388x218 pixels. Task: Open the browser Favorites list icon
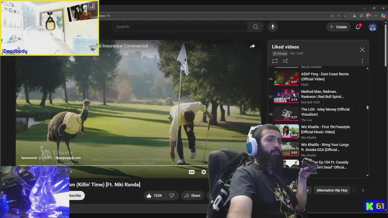(x=361, y=16)
